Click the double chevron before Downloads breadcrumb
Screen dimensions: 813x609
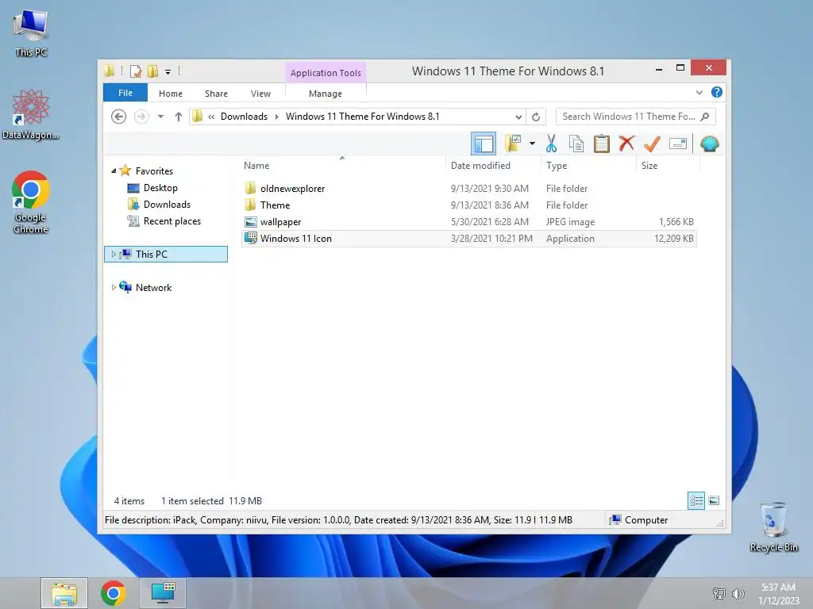pos(211,117)
